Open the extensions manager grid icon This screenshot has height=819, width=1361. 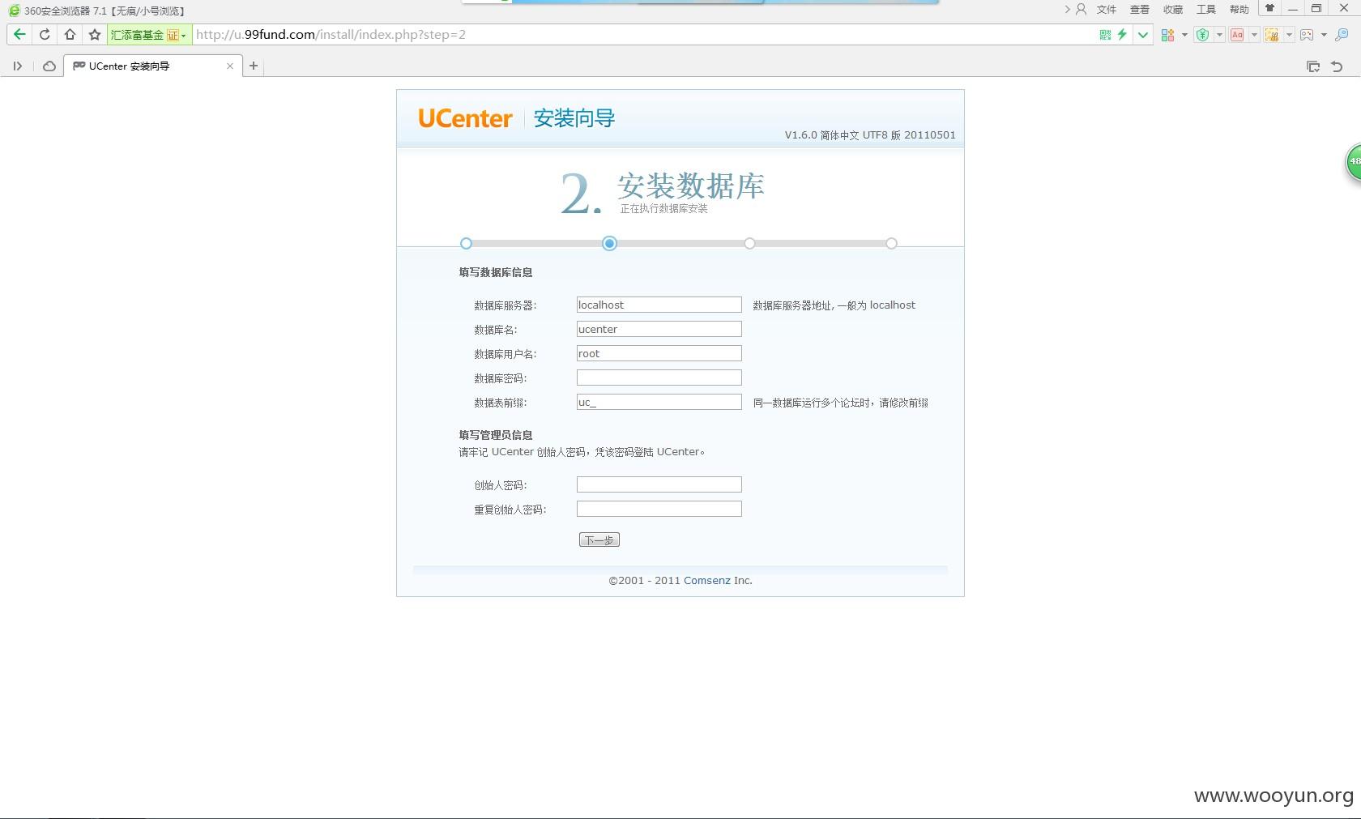pos(1167,35)
